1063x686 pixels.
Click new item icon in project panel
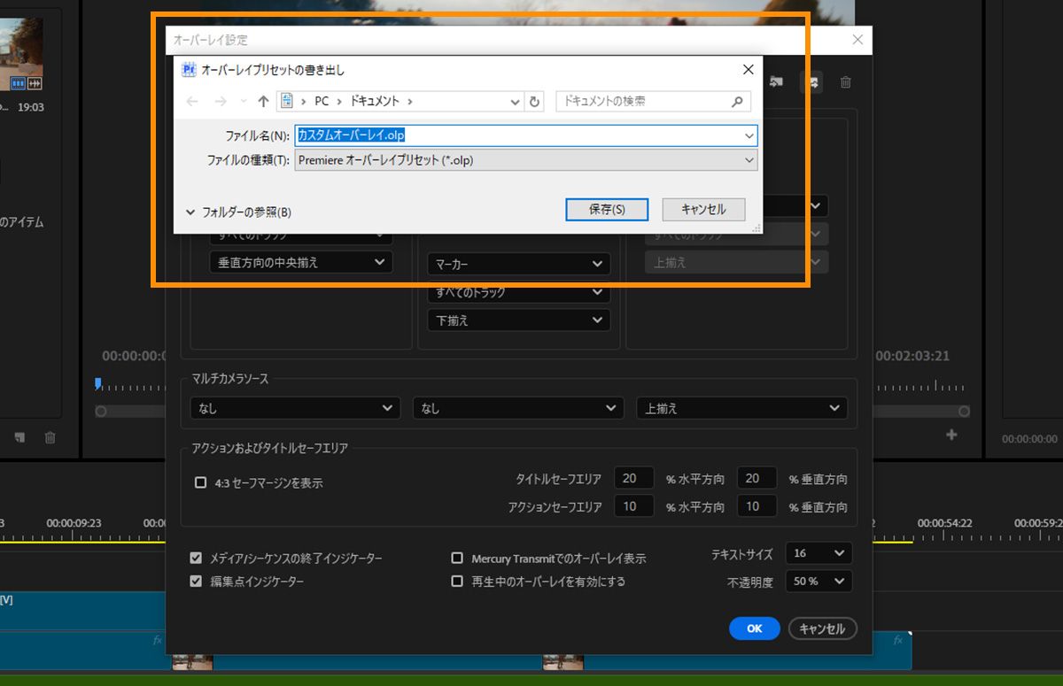click(20, 437)
